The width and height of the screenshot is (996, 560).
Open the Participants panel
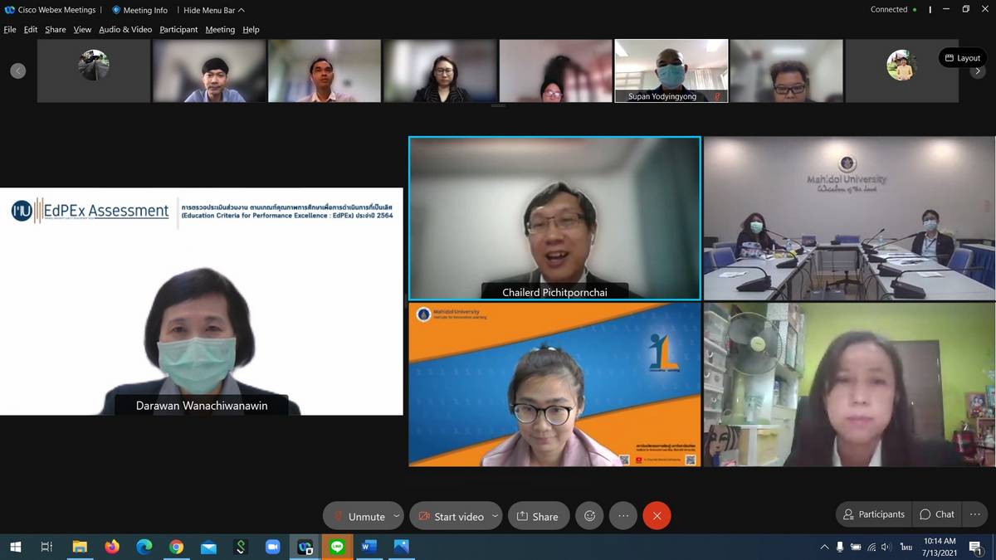[873, 514]
